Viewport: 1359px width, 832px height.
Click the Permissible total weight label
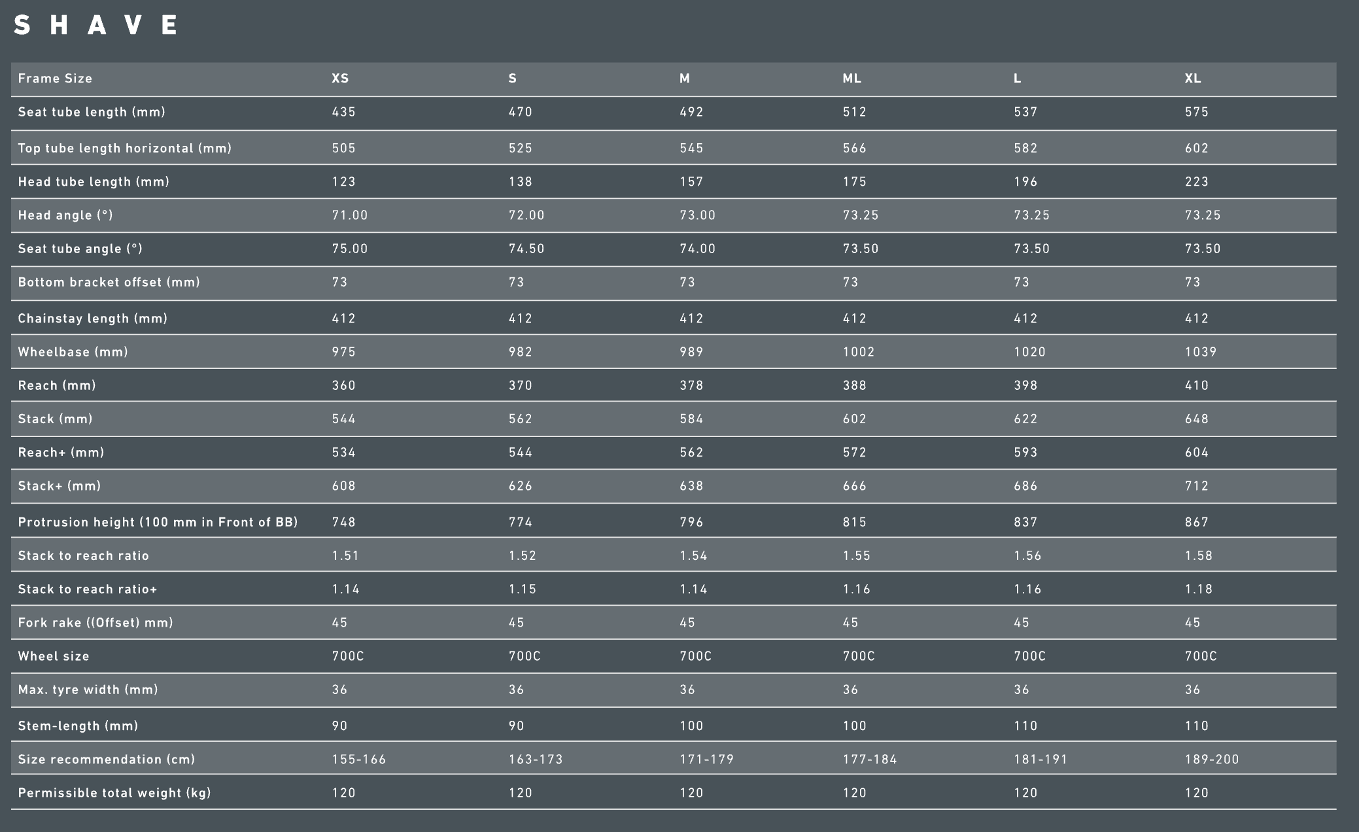click(x=114, y=793)
